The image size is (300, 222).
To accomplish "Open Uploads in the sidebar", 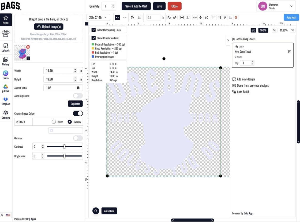I will (x=6, y=48).
